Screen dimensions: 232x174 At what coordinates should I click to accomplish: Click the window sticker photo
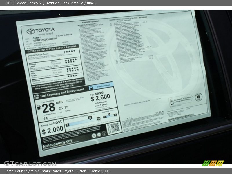pyautogui.click(x=116, y=87)
